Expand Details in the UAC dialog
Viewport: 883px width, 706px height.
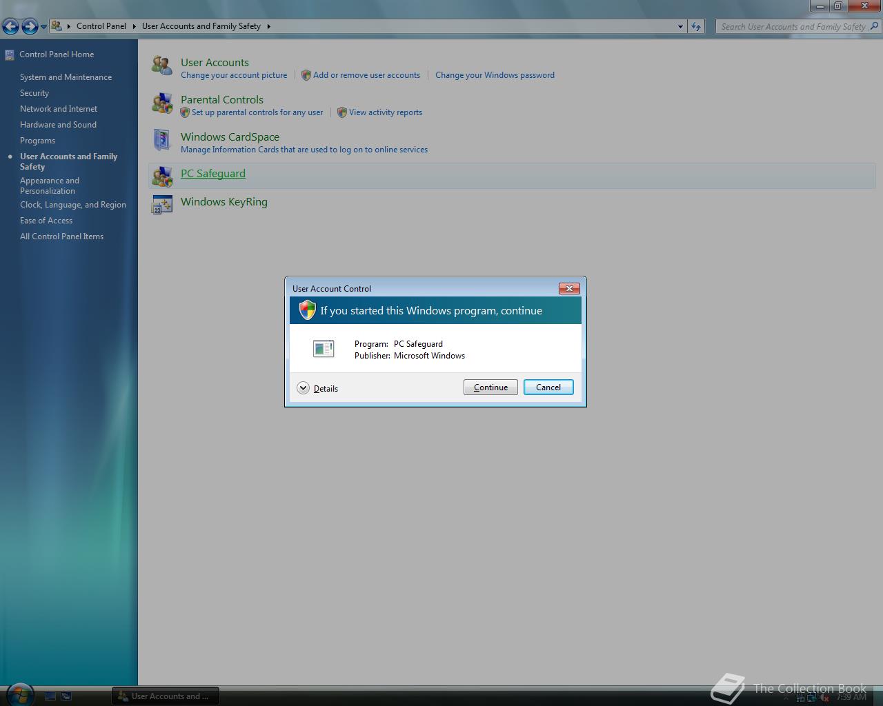pyautogui.click(x=317, y=388)
